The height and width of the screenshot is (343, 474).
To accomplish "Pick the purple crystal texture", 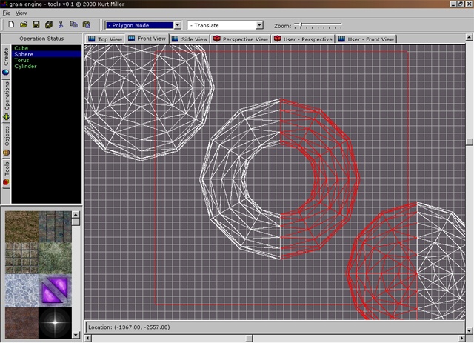I will tap(55, 290).
